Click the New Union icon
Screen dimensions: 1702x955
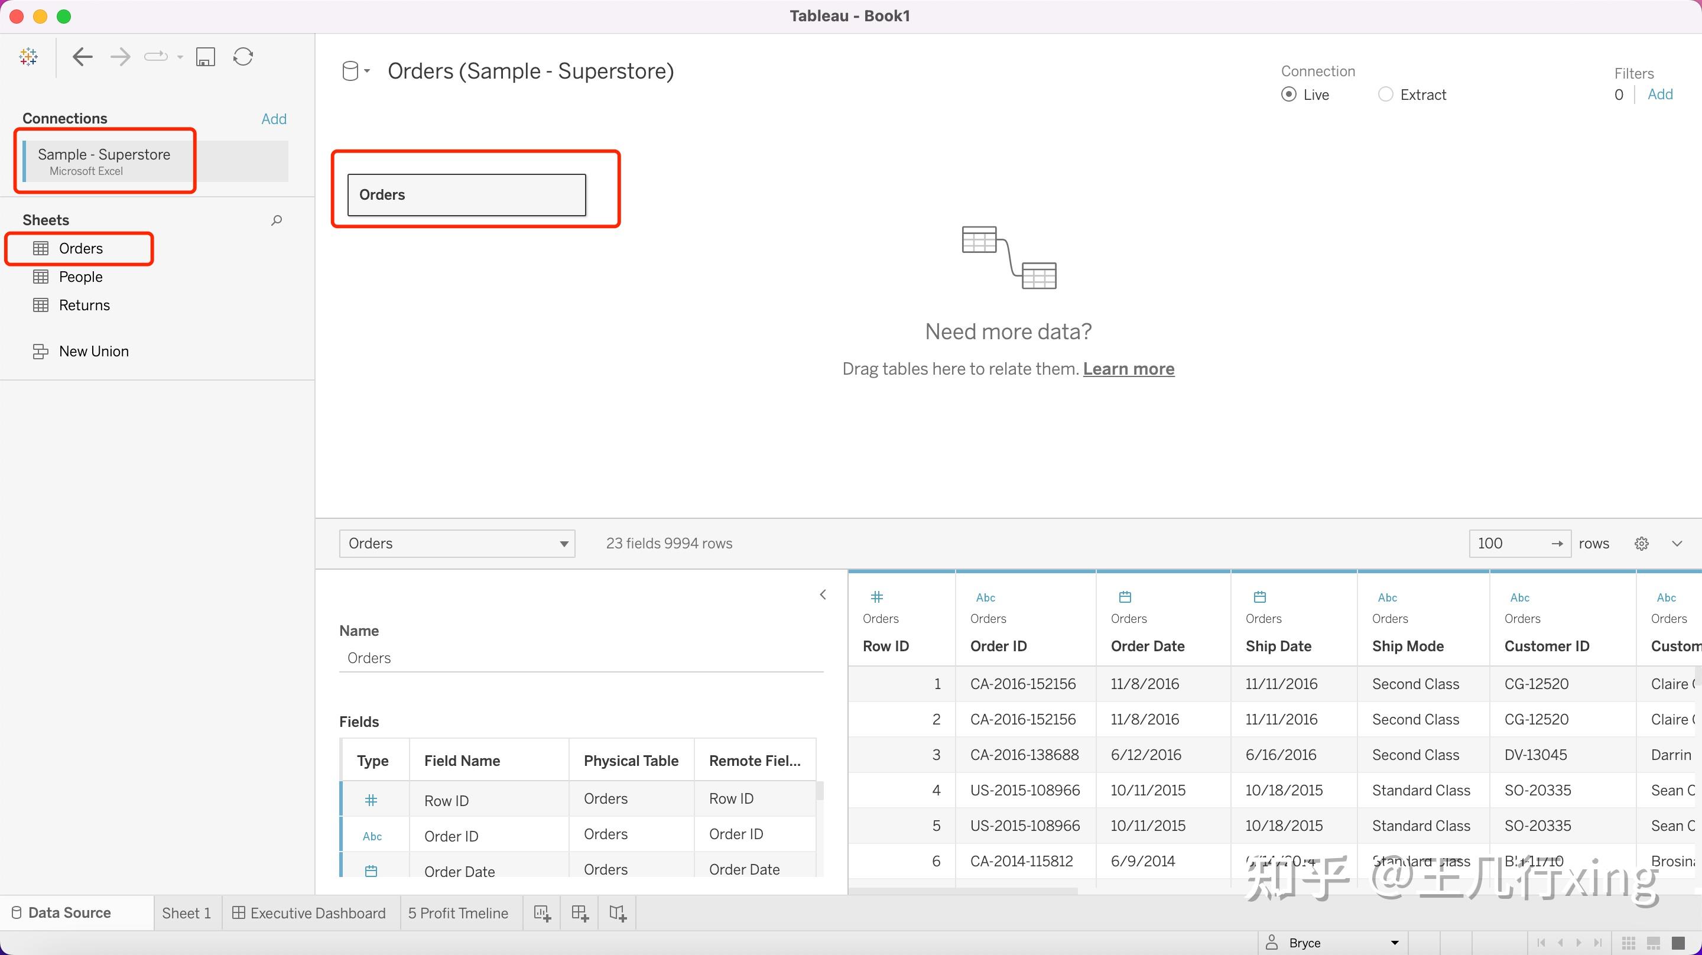pyautogui.click(x=40, y=352)
